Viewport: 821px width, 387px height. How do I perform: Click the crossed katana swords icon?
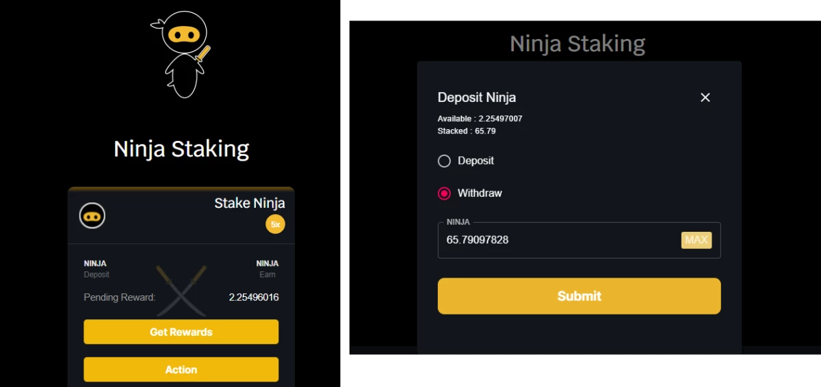(181, 290)
